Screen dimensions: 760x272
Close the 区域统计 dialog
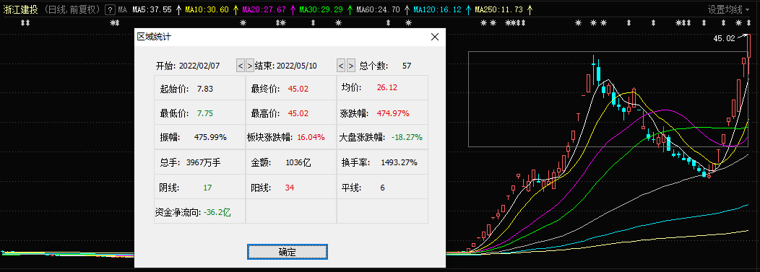435,37
